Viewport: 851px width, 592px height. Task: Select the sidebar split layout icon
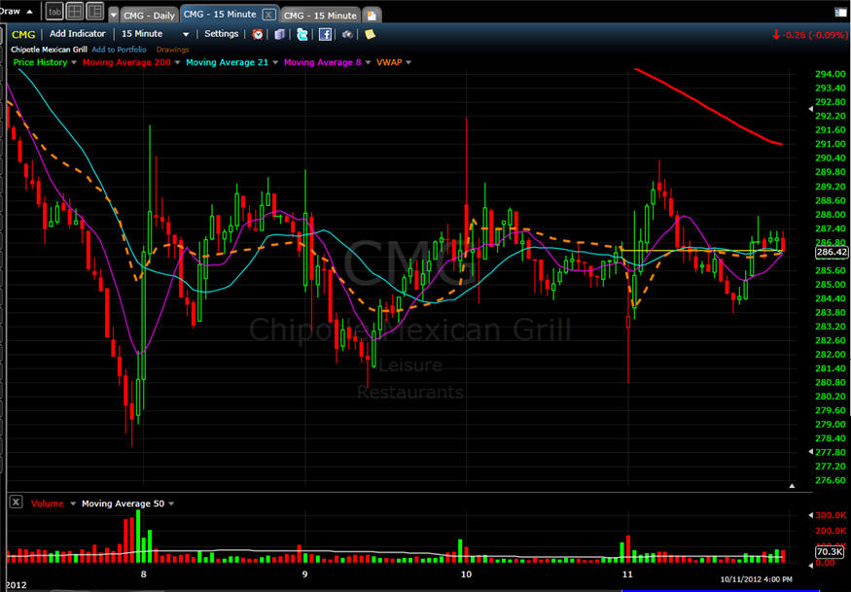[x=95, y=11]
